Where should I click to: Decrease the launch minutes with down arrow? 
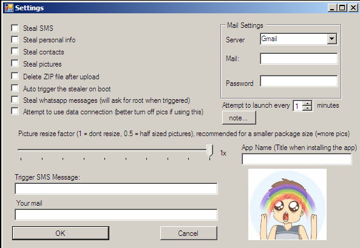click(x=307, y=108)
